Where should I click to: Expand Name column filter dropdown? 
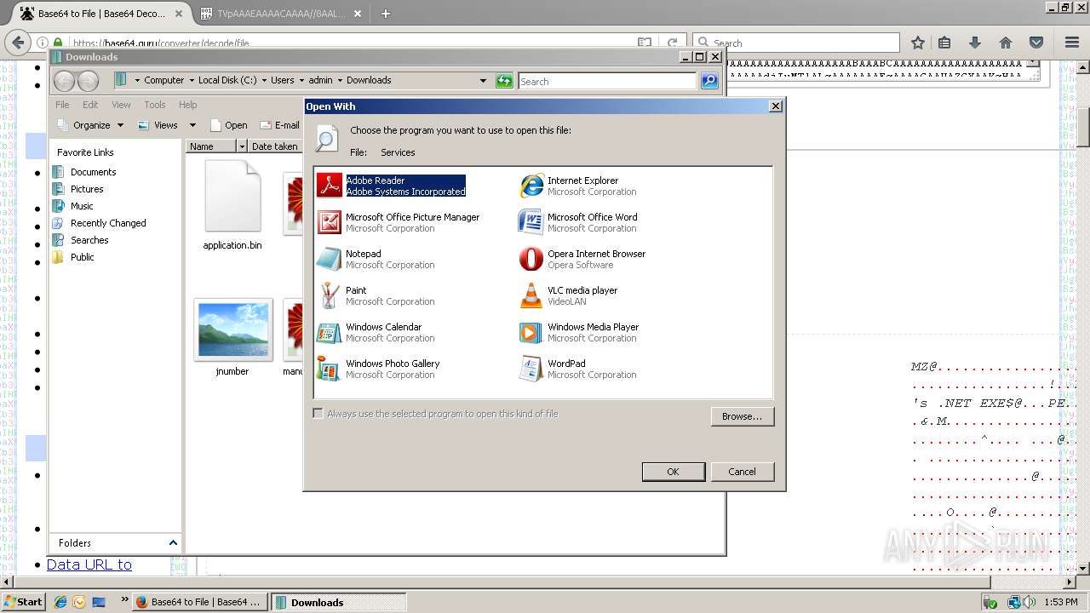242,146
